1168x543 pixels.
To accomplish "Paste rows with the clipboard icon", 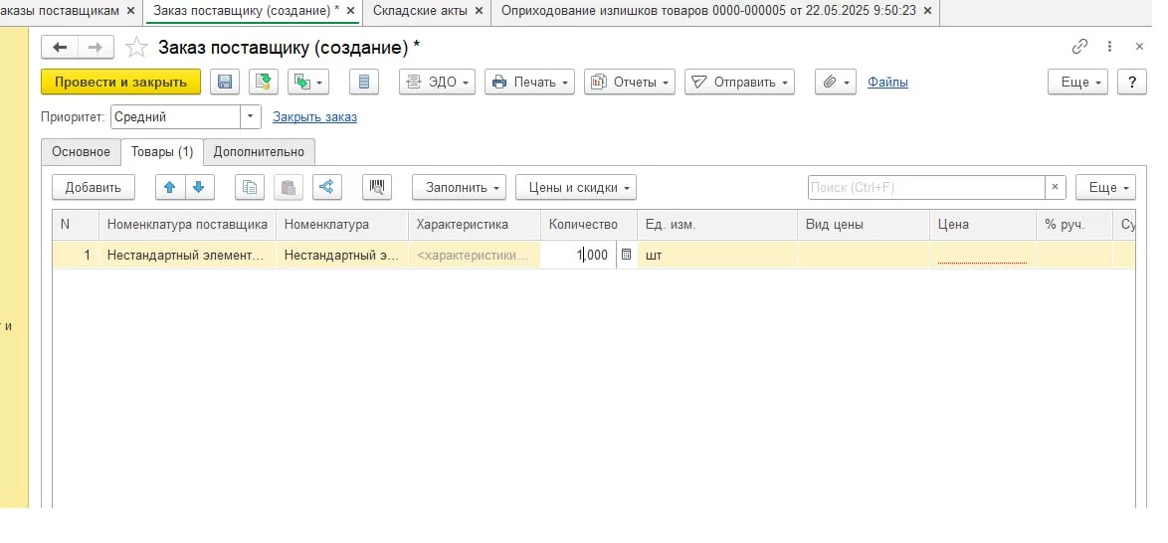I will click(x=289, y=188).
